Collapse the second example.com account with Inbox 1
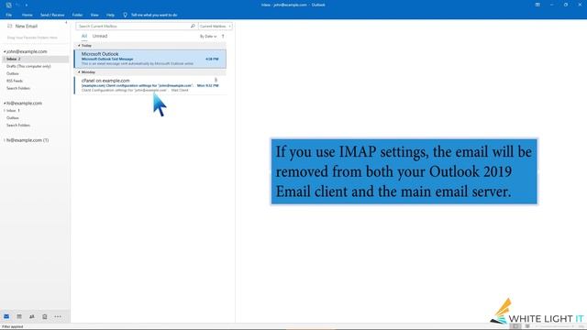Viewport: 587px width, 330px height. pyautogui.click(x=5, y=104)
